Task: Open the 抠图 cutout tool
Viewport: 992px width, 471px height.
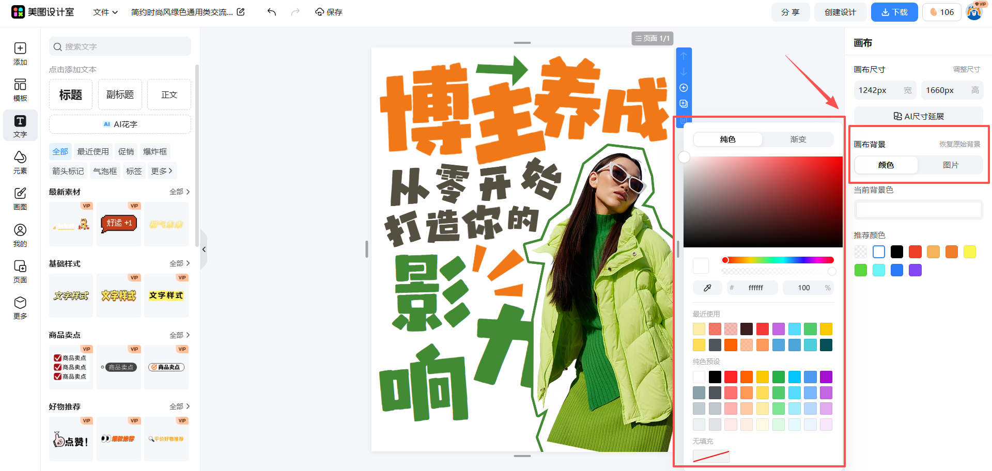Action: 20,199
